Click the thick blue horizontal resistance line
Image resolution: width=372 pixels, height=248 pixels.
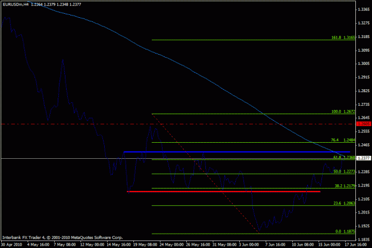tap(237, 152)
